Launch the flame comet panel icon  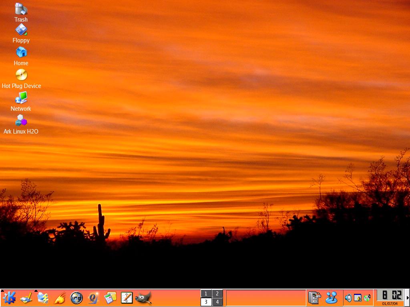(x=60, y=298)
